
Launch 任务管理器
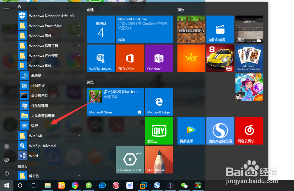pos(51,106)
